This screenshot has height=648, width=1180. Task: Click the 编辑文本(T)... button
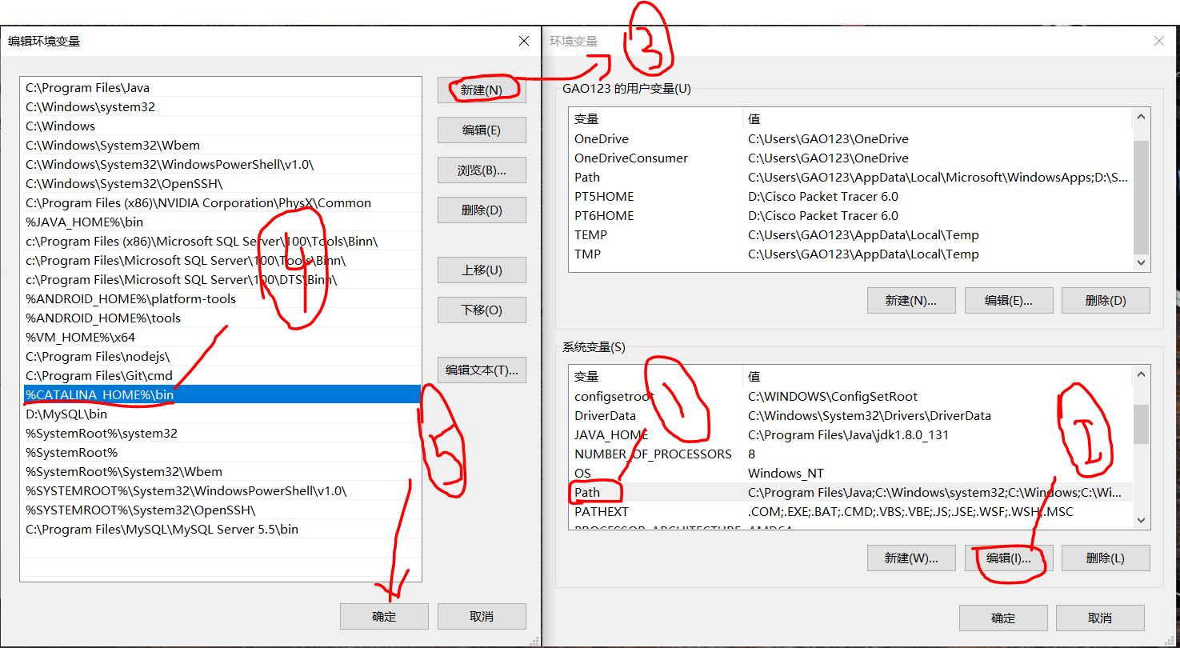point(482,370)
